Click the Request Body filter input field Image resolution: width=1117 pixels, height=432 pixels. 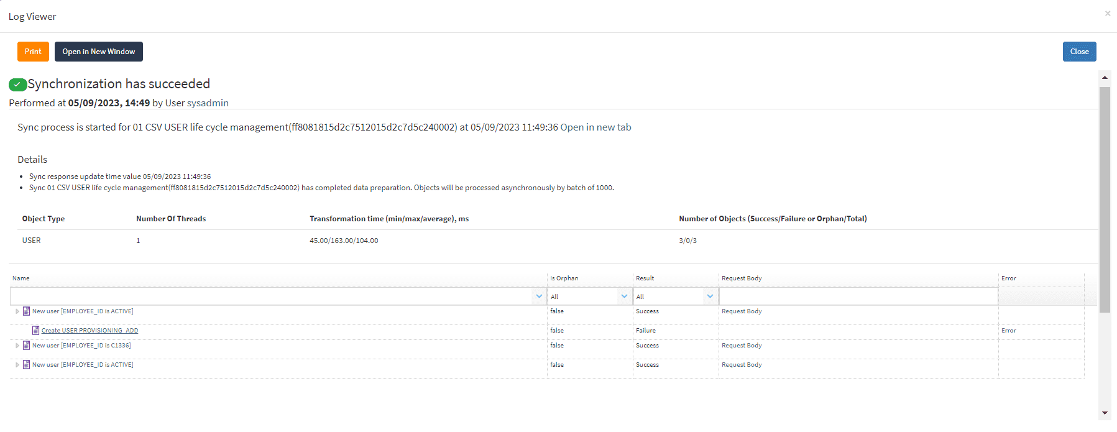858,296
